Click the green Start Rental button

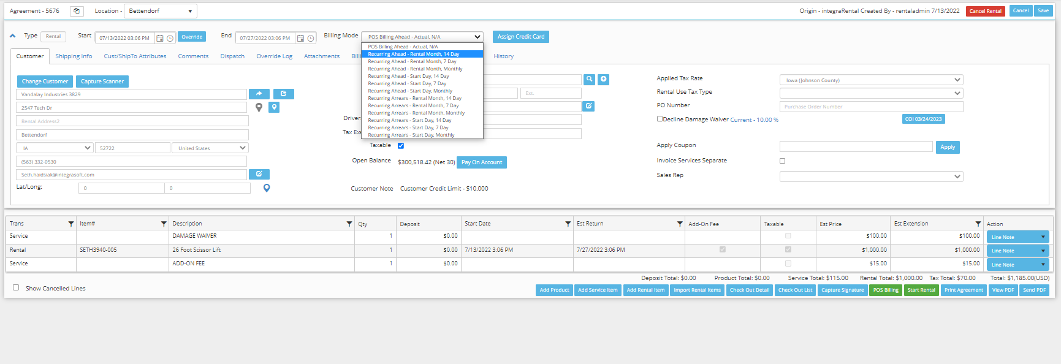[x=921, y=290]
